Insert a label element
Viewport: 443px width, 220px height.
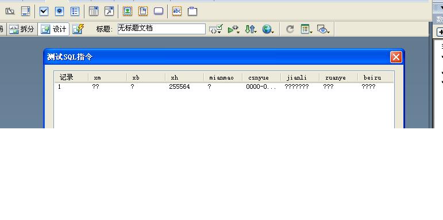click(x=177, y=11)
